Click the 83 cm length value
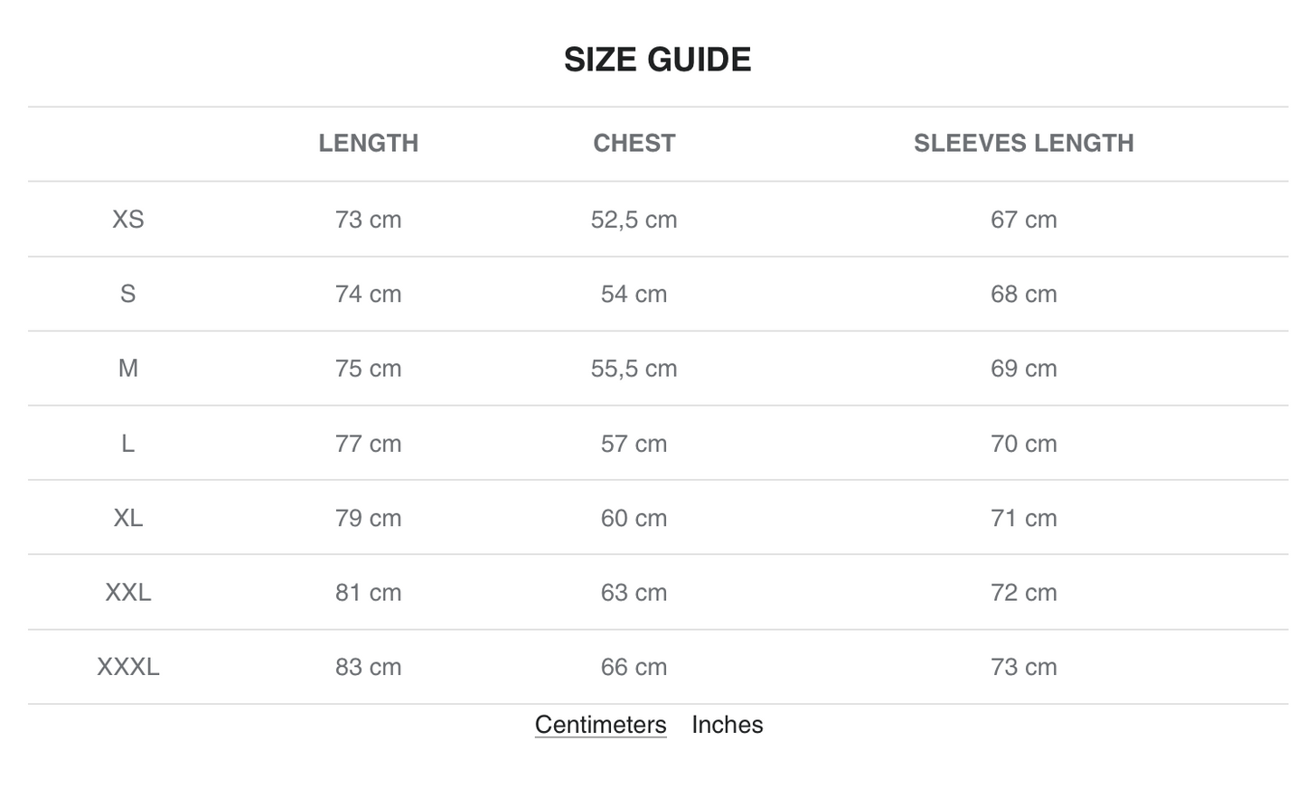The image size is (1306, 788). pyautogui.click(x=368, y=667)
